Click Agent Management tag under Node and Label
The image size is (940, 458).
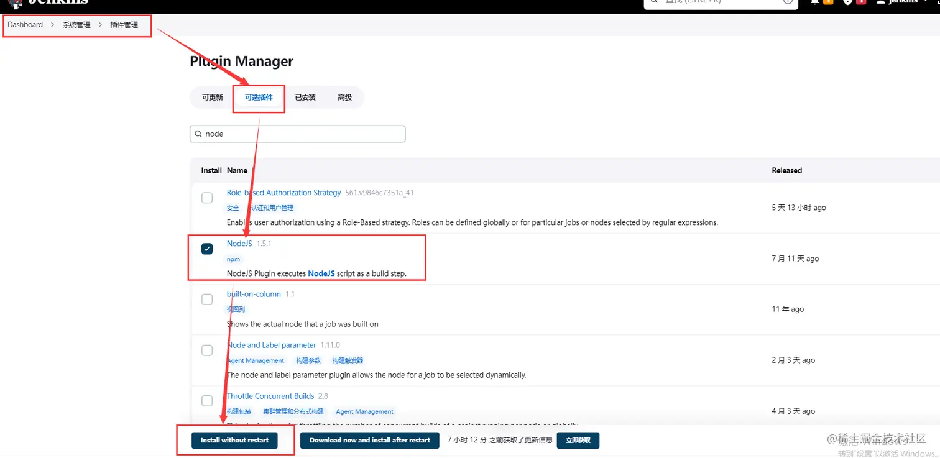point(256,360)
